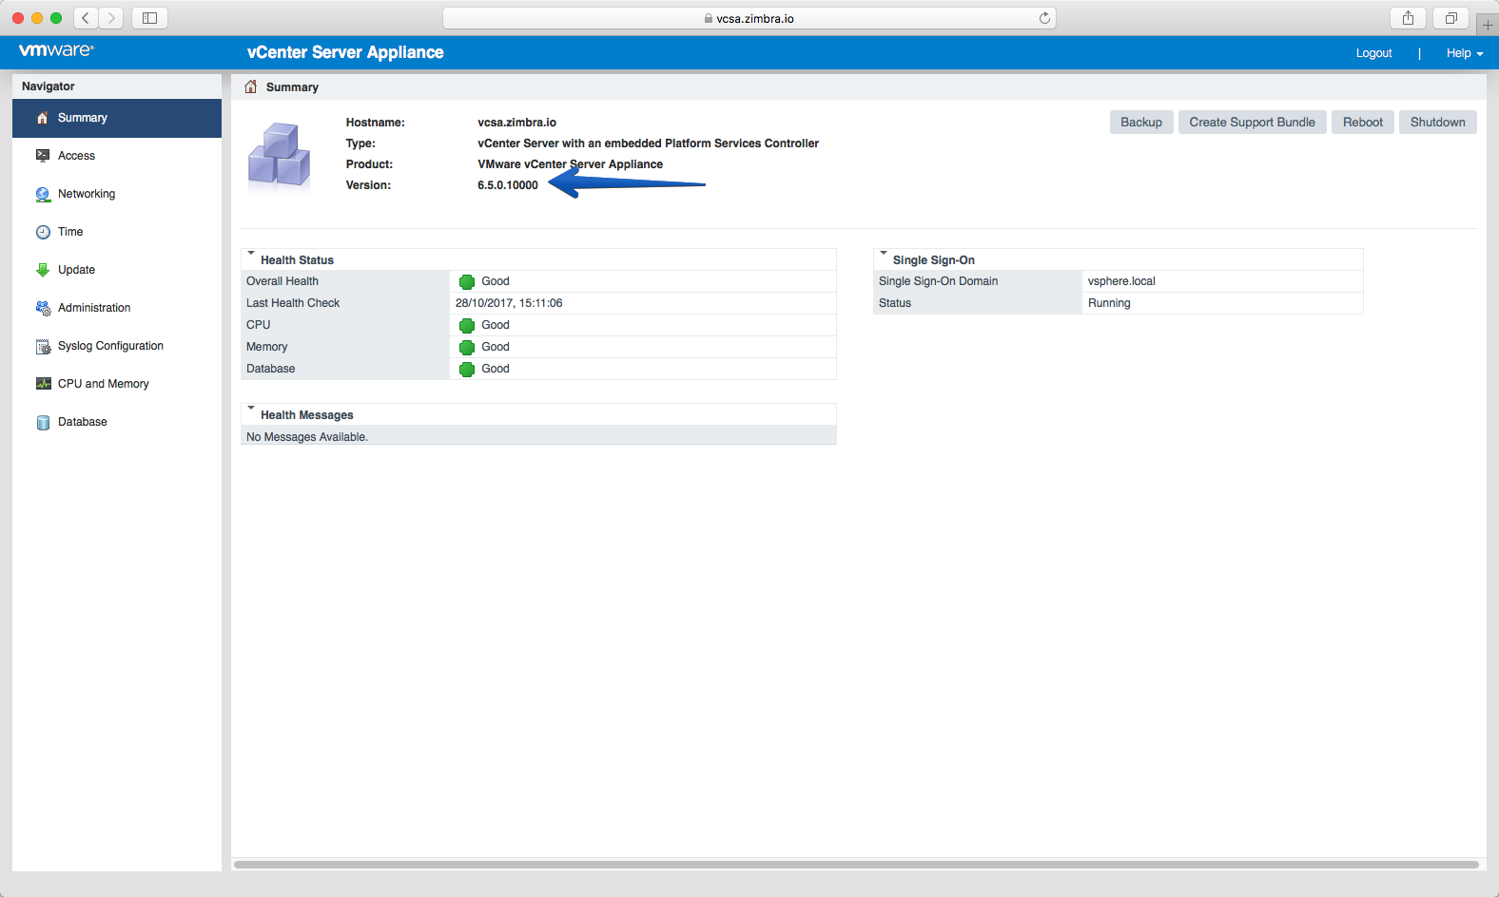
Task: Click the Overall Health label
Action: pyautogui.click(x=282, y=281)
